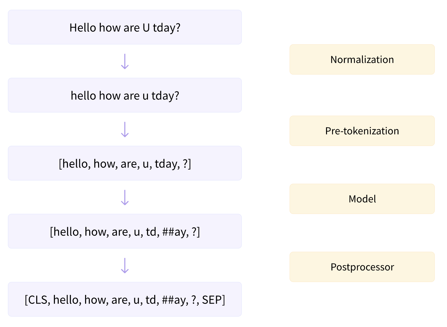The image size is (447, 327).
Task: Select the Normalization step label
Action: click(362, 60)
